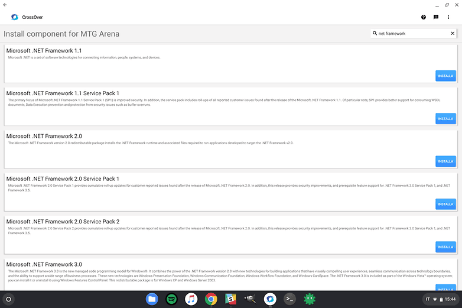Open the Terminal app in the shelf
Viewport: 462px width, 308px height.
(x=289, y=299)
